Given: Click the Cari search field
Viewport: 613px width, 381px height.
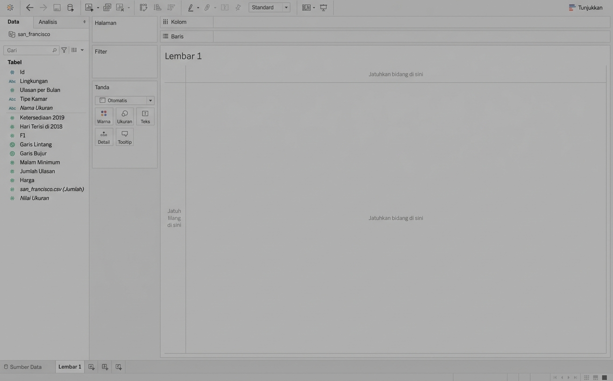Looking at the screenshot, I should point(28,50).
